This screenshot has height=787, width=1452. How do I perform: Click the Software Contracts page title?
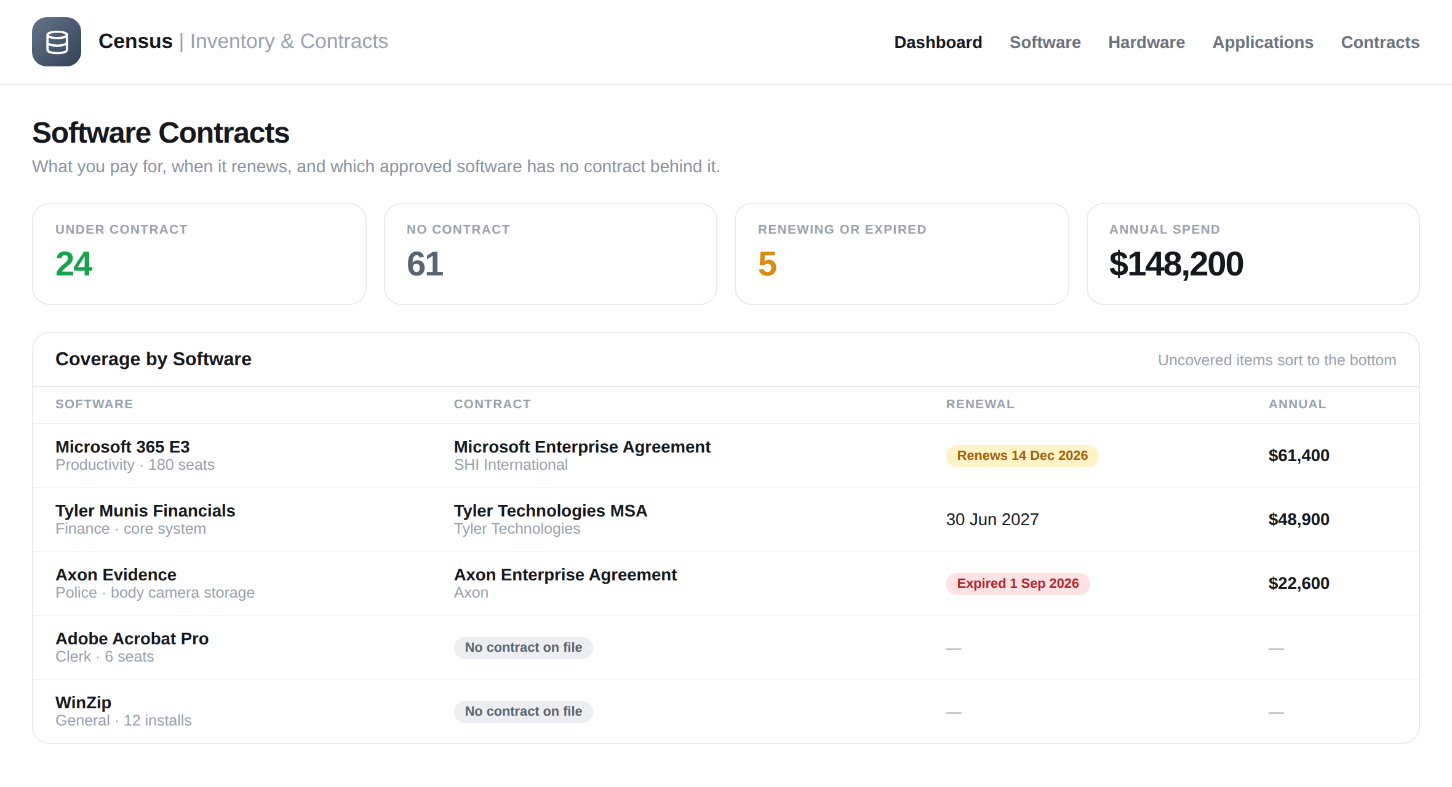click(161, 133)
